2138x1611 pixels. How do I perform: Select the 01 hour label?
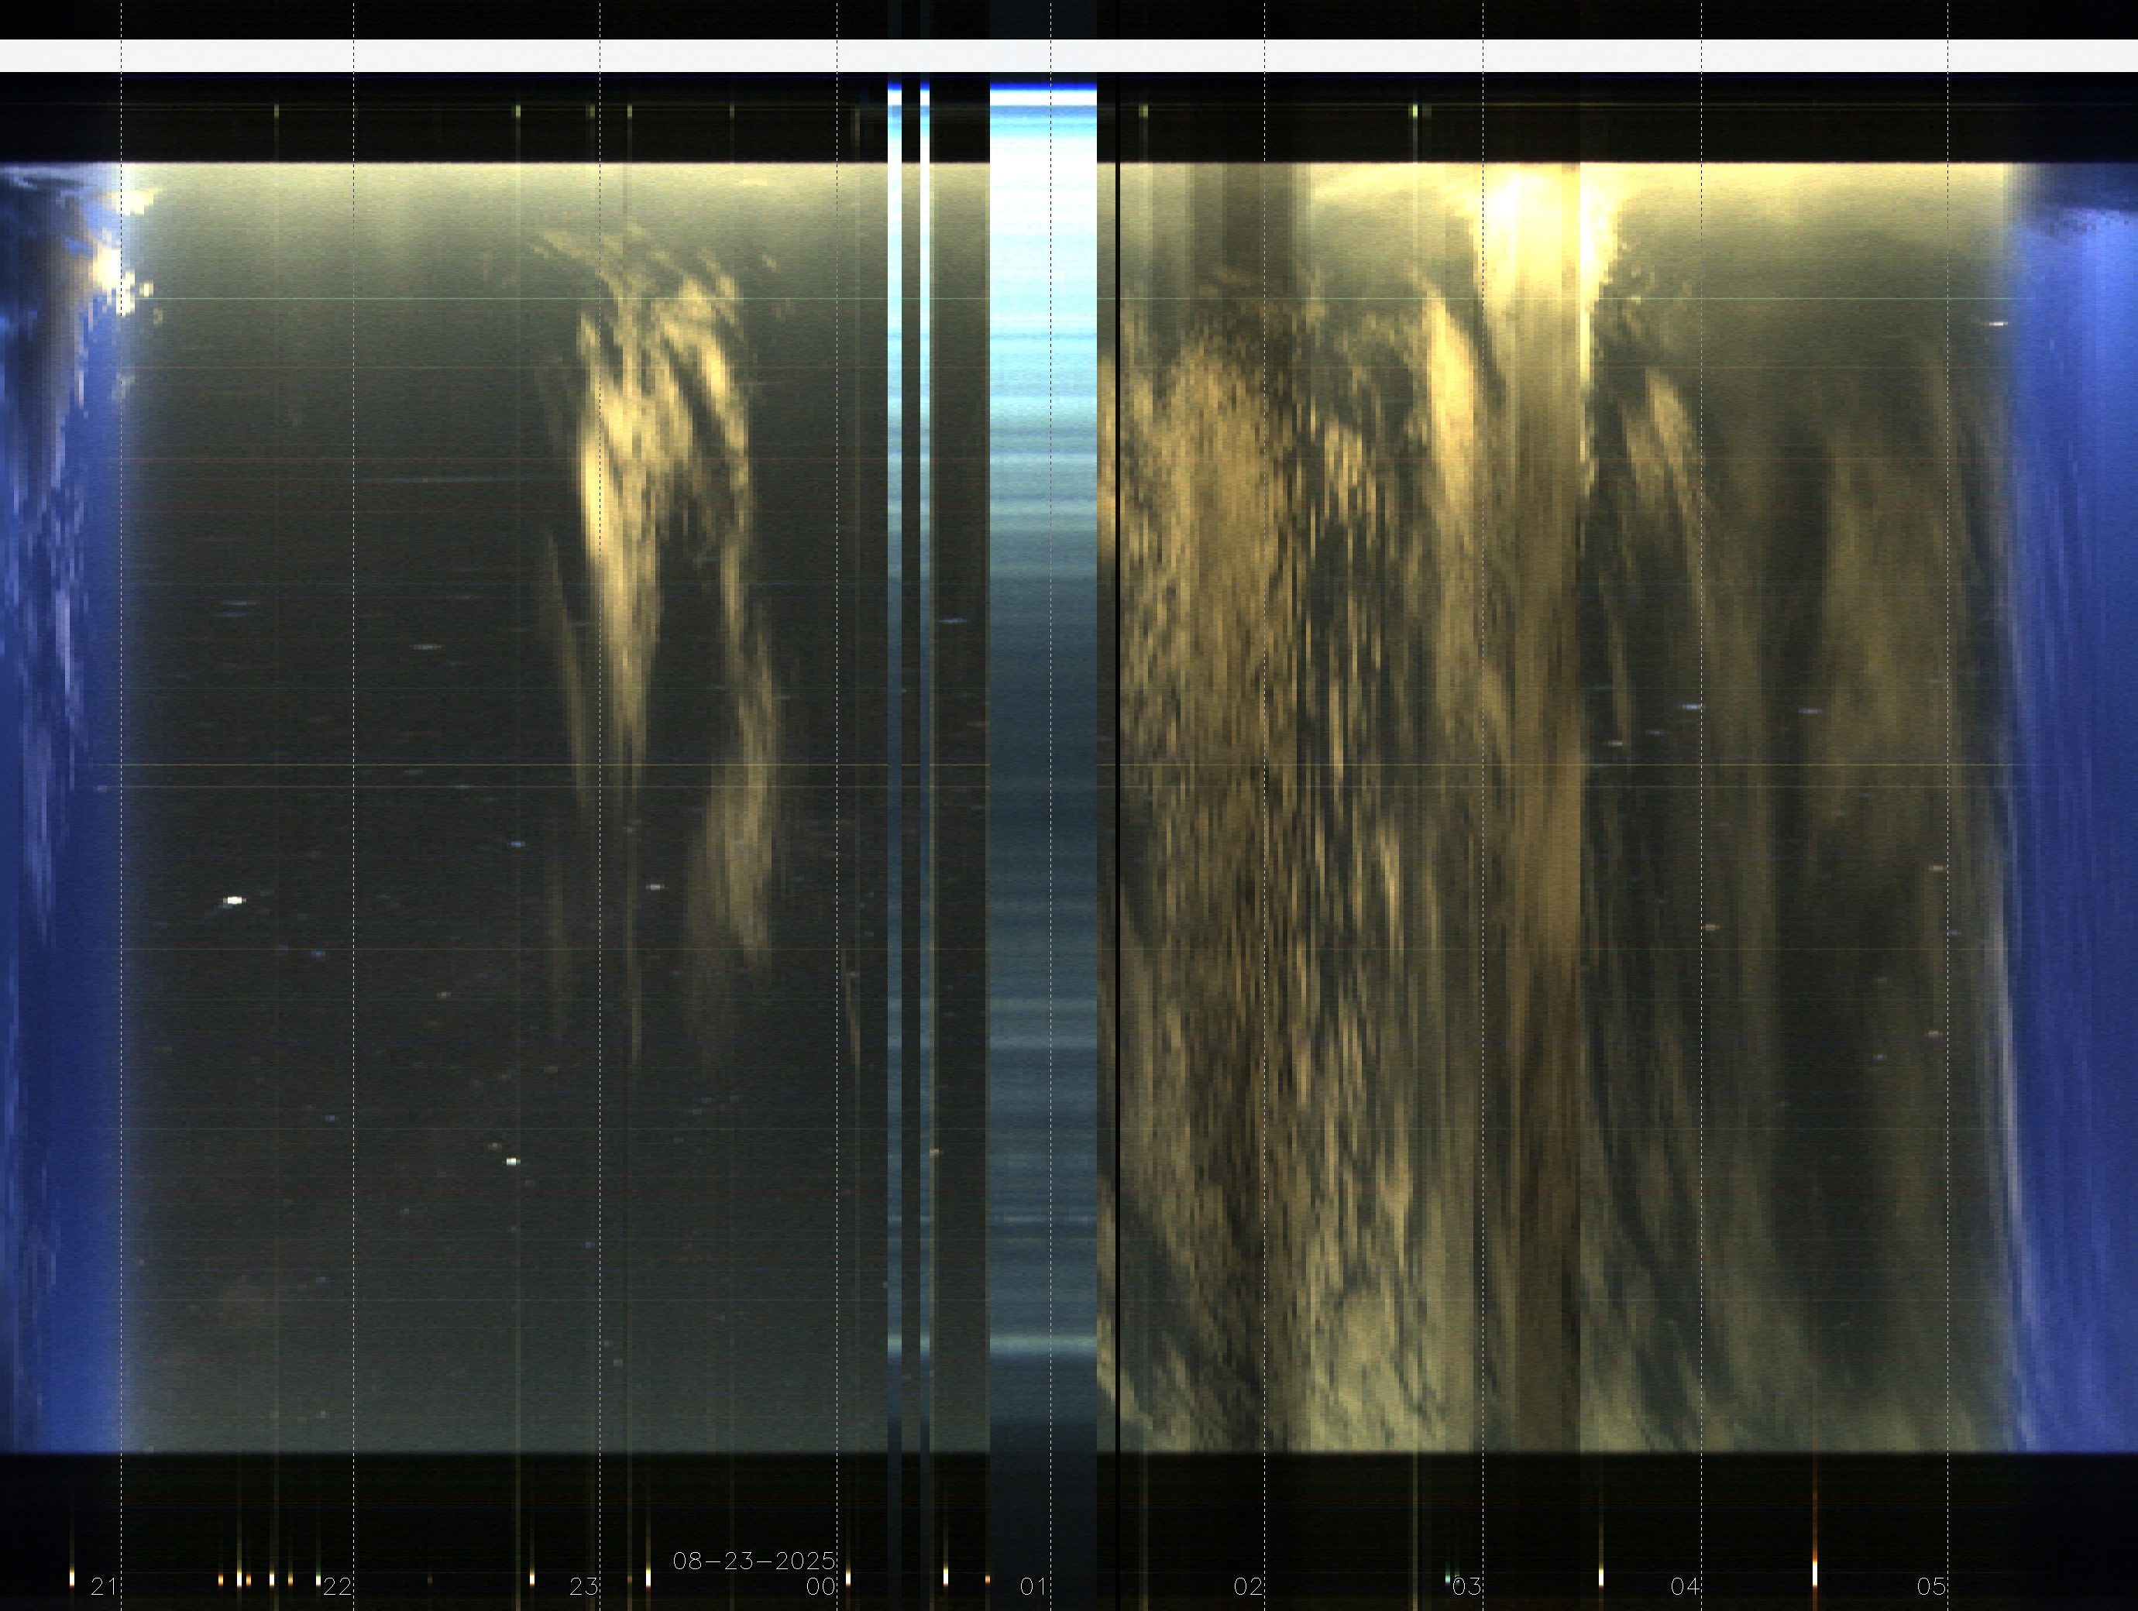pos(1033,1586)
